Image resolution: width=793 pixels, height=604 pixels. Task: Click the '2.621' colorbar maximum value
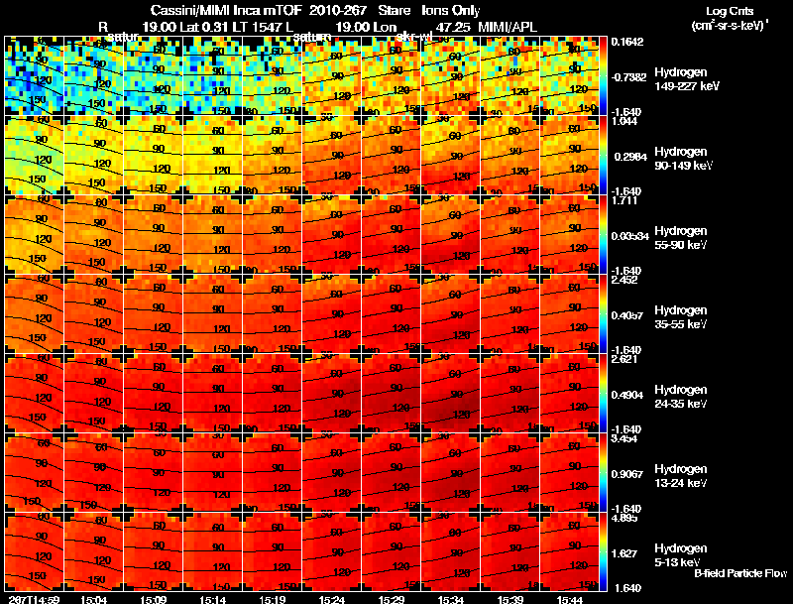point(624,360)
